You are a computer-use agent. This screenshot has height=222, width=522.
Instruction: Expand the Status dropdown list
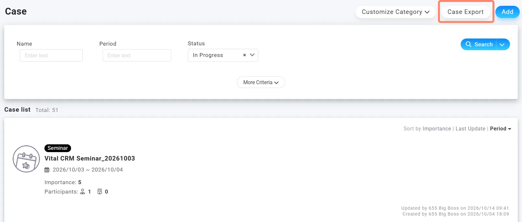(x=252, y=55)
